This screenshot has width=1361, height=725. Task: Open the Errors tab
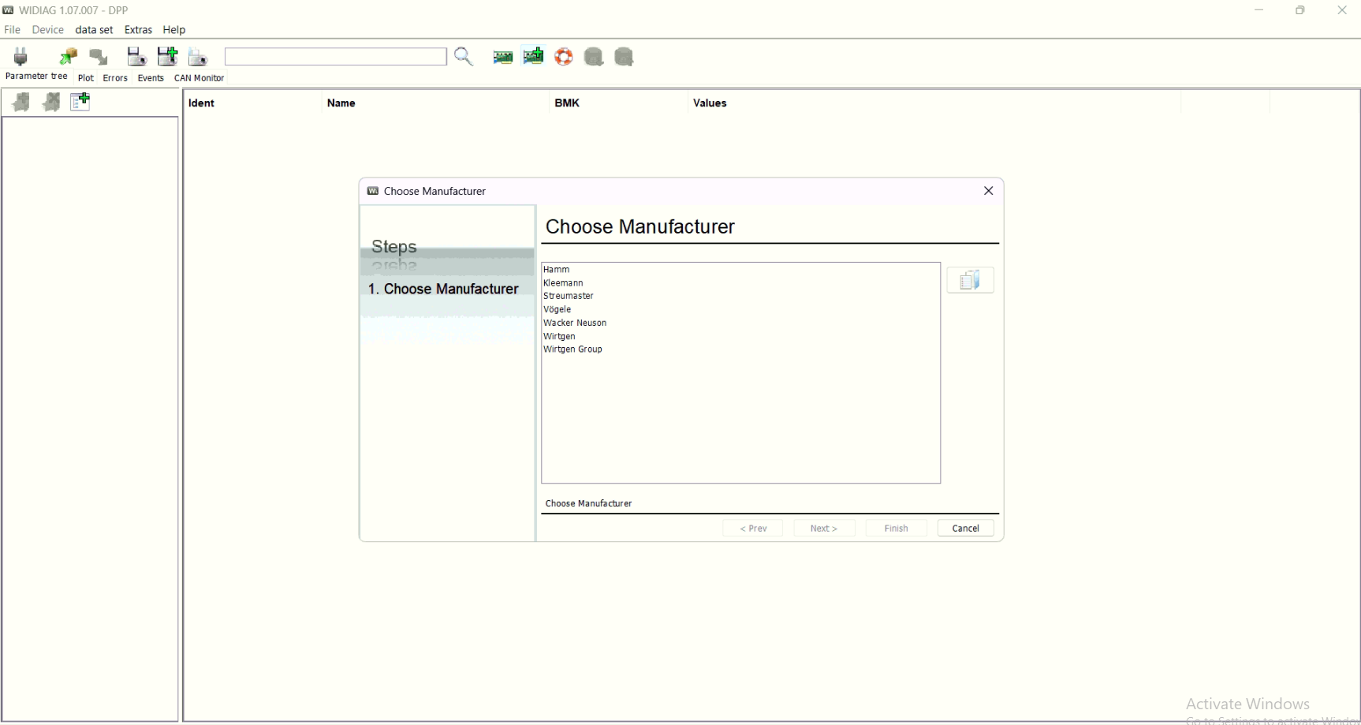click(115, 78)
